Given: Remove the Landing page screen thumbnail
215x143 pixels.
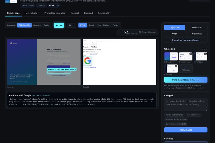Looking at the screenshot, I should click(x=191, y=54).
